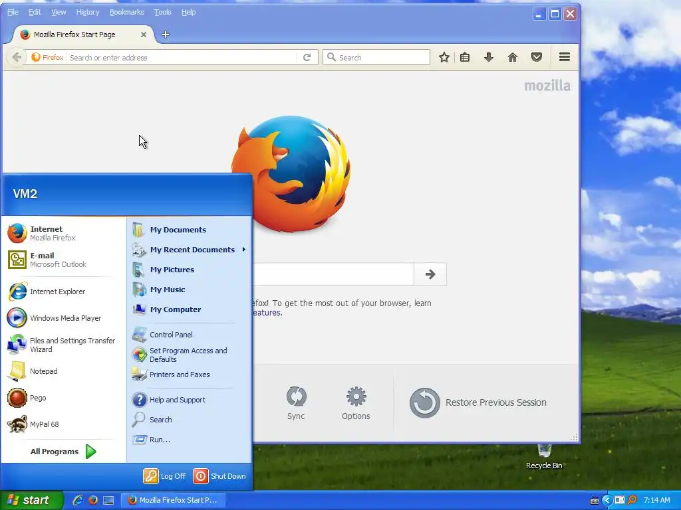The height and width of the screenshot is (510, 681).
Task: Select the Recycle Bin desktop icon
Action: click(544, 457)
